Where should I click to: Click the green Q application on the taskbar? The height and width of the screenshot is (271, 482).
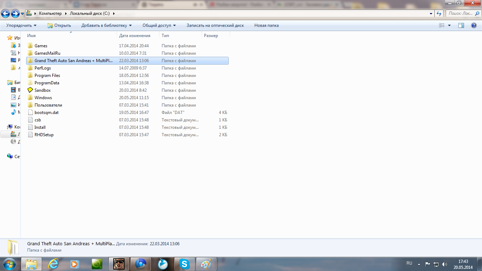click(97, 264)
